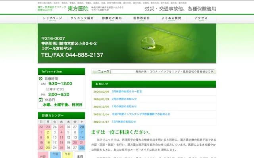Click the 本日 legend box below calendar
This screenshot has height=158, width=254.
click(x=80, y=156)
